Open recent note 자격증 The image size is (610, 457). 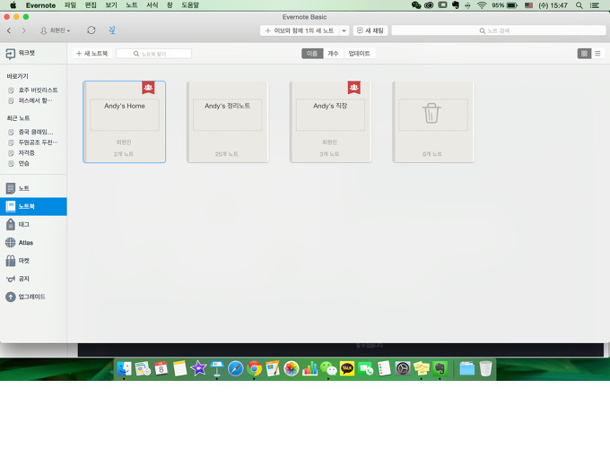(22, 153)
